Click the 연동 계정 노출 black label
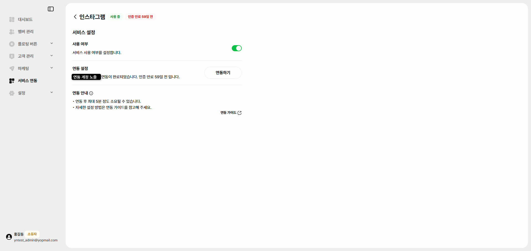The width and height of the screenshot is (531, 251). pos(86,77)
